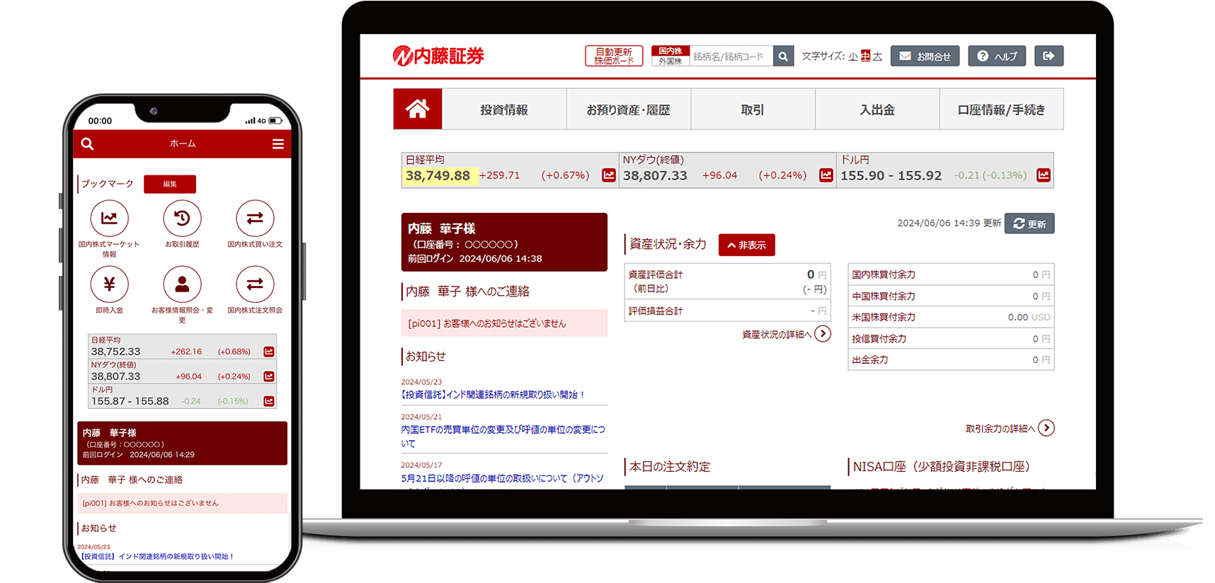Click the 銘柄名/銘柄コード search field
This screenshot has height=583, width=1215.
(x=731, y=56)
